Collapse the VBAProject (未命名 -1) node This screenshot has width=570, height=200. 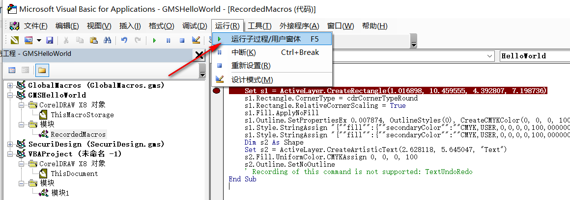click(x=10, y=154)
